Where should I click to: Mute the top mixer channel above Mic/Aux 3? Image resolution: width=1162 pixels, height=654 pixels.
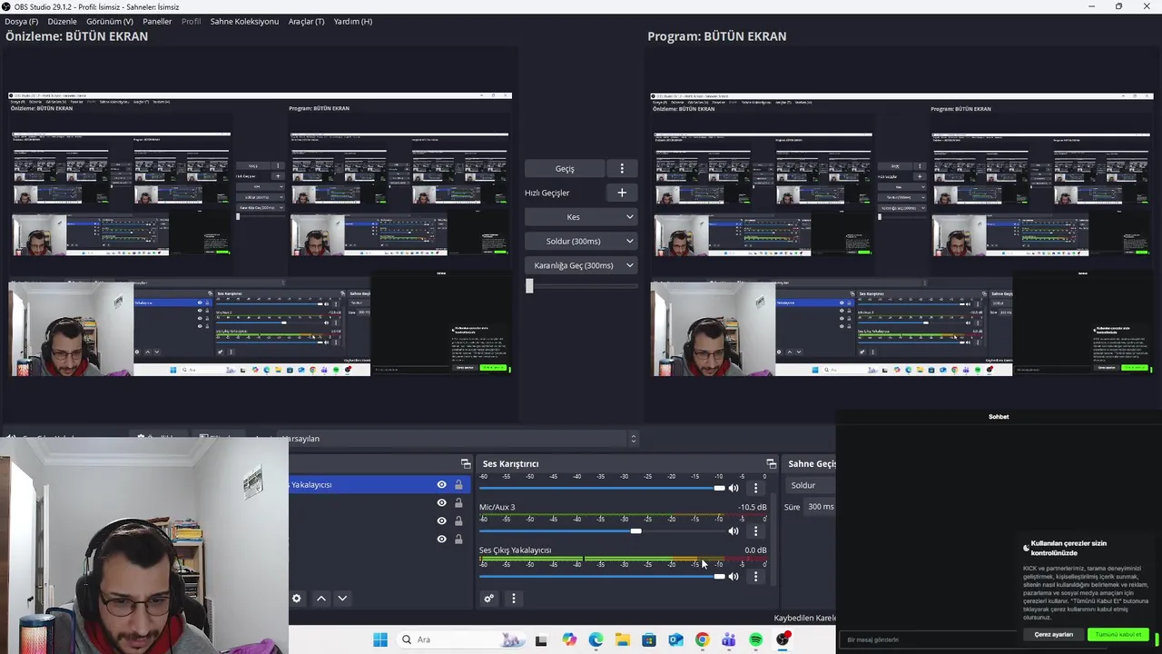point(734,489)
